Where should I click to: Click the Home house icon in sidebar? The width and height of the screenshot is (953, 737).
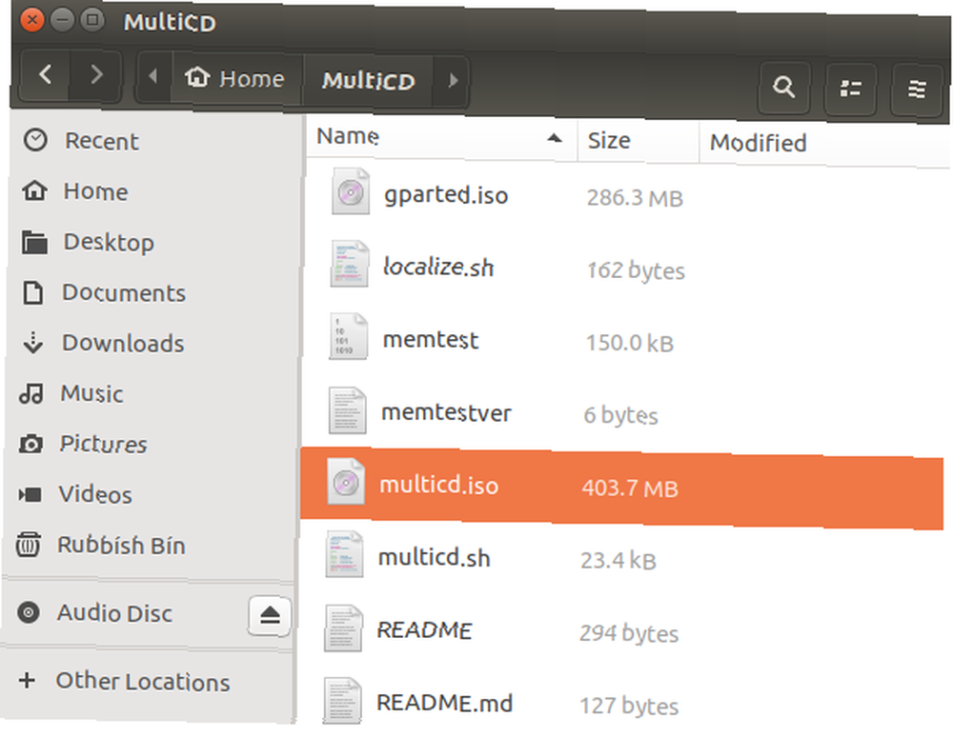pyautogui.click(x=34, y=190)
